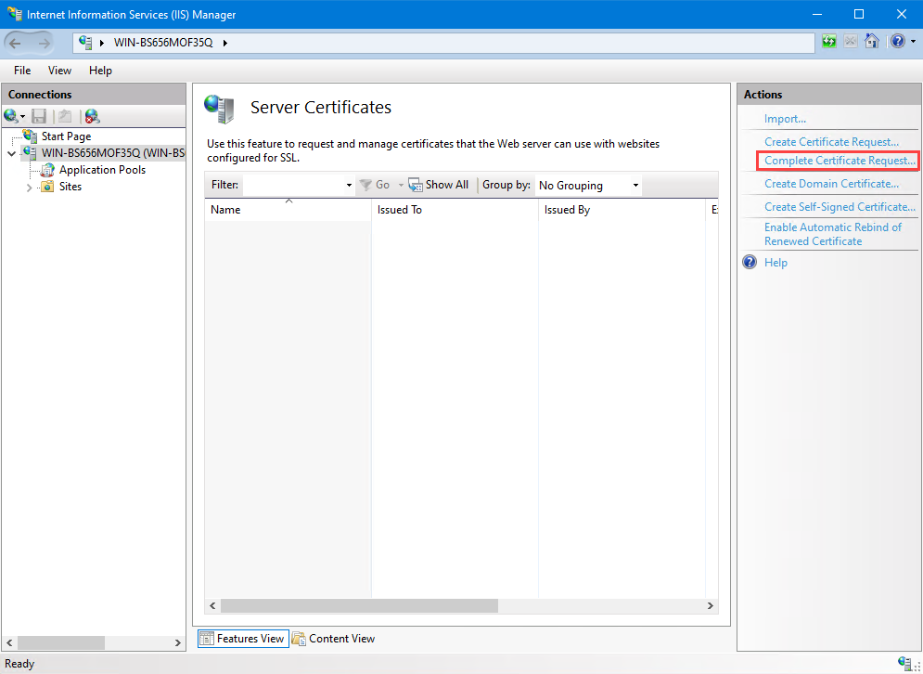Screen dimensions: 923x674
Task: Sort by the Issued To column header
Action: pyautogui.click(x=455, y=210)
